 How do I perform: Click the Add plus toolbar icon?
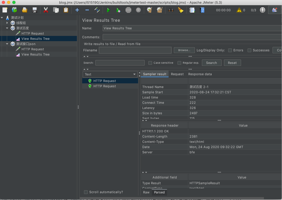point(77,10)
